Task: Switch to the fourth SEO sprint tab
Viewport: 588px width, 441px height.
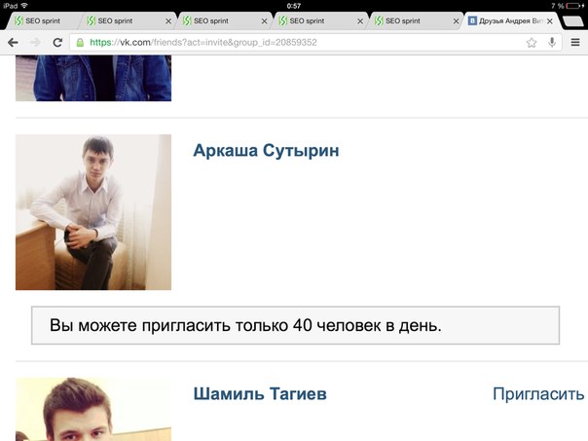Action: pos(320,21)
